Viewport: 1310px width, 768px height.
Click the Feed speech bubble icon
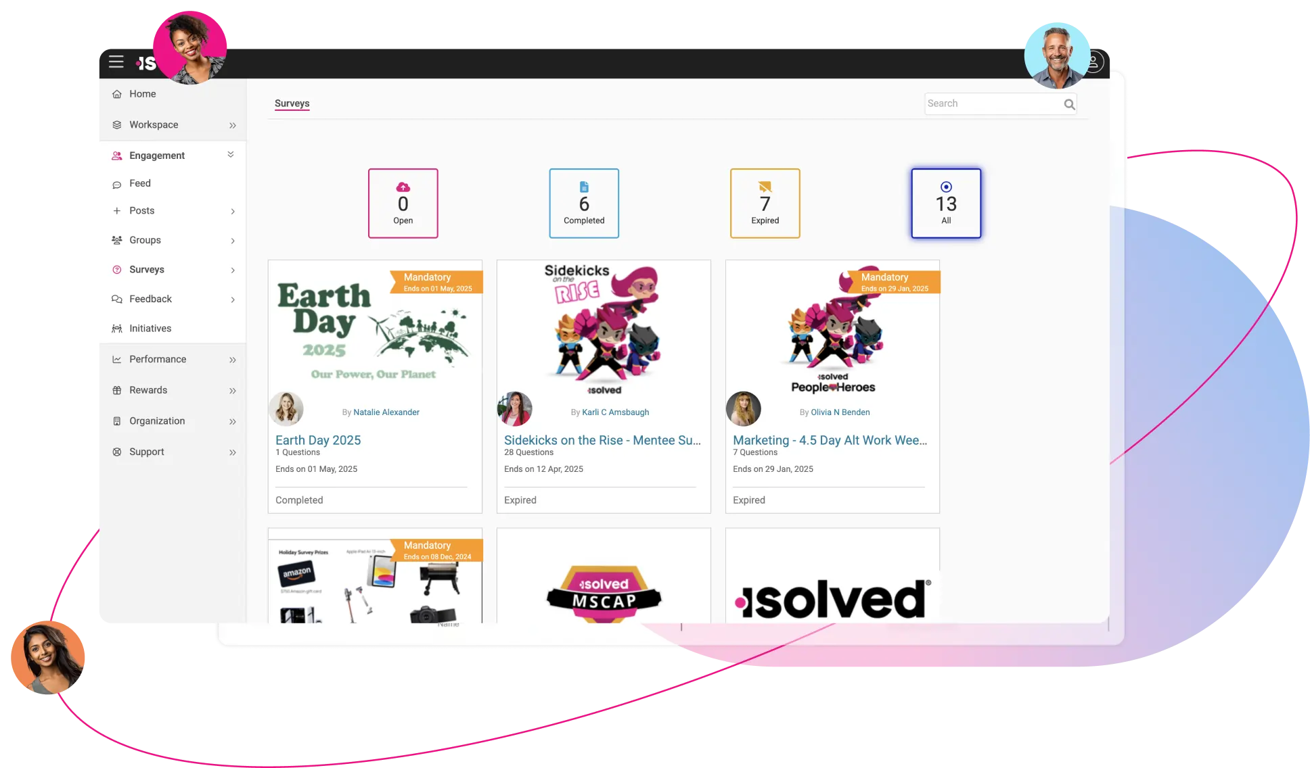point(117,184)
